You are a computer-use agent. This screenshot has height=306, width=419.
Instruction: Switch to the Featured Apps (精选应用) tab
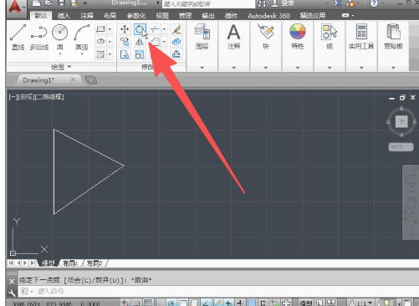(313, 16)
